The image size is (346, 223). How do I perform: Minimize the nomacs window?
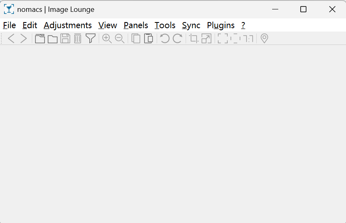[x=275, y=9]
